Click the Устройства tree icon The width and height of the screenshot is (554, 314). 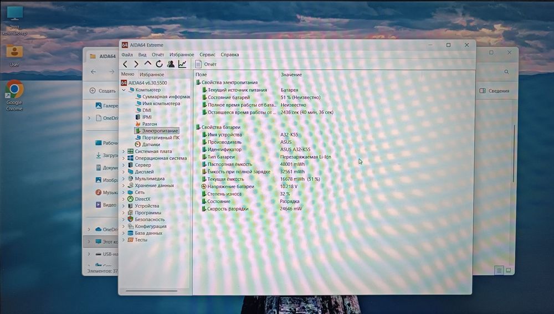coord(130,206)
